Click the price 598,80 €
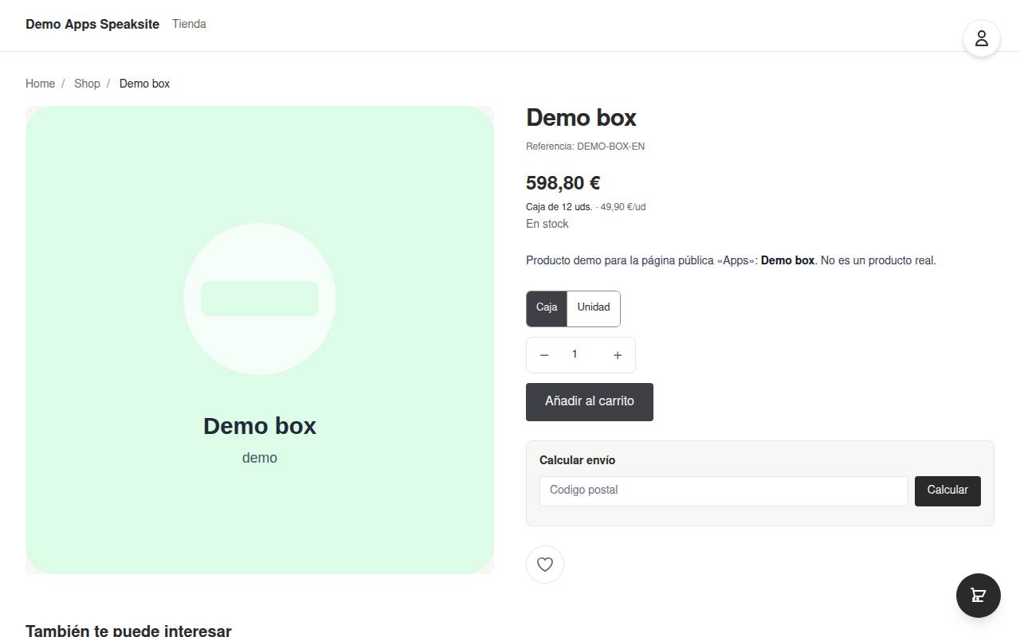1020x637 pixels. coord(563,183)
